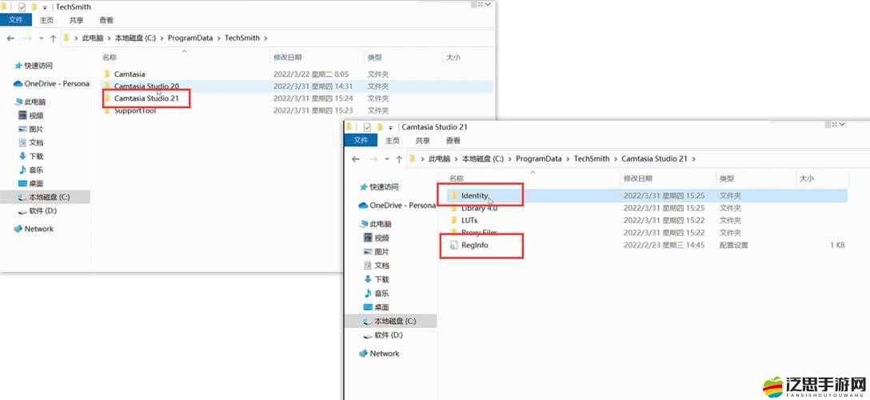This screenshot has height=400, width=870.
Task: Click the RegInfo file icon
Action: pyautogui.click(x=454, y=245)
